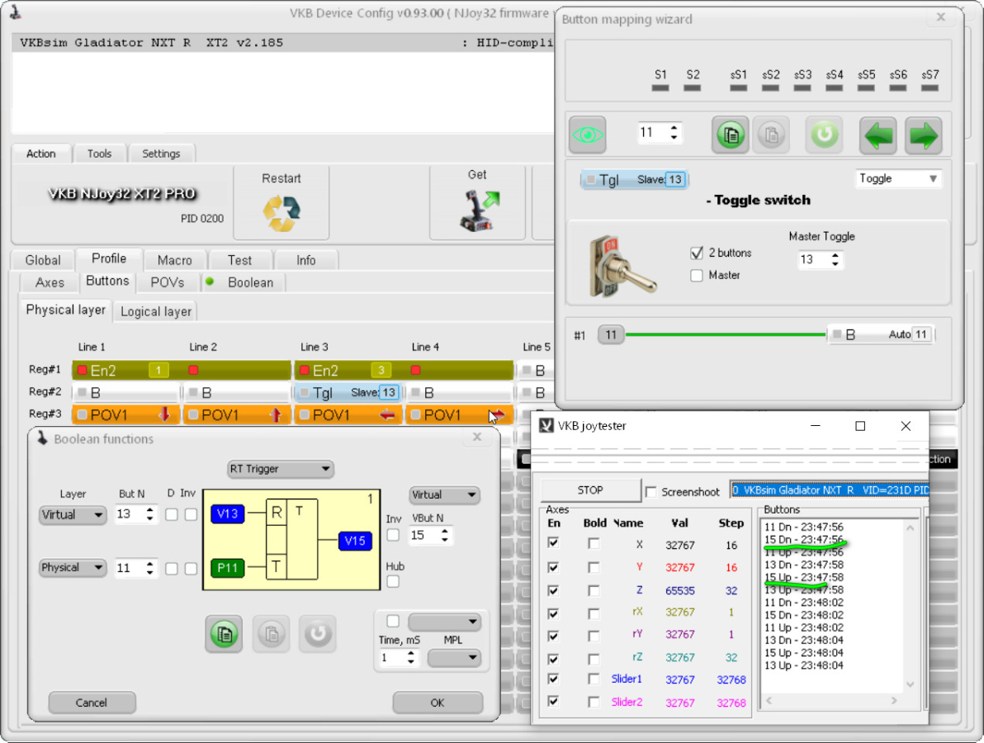
Task: Open the POVs sub-tab
Action: tap(167, 282)
